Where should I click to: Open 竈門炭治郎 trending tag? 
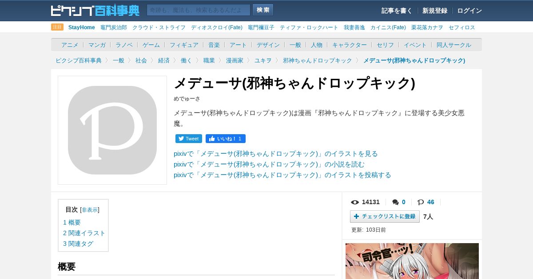(114, 27)
